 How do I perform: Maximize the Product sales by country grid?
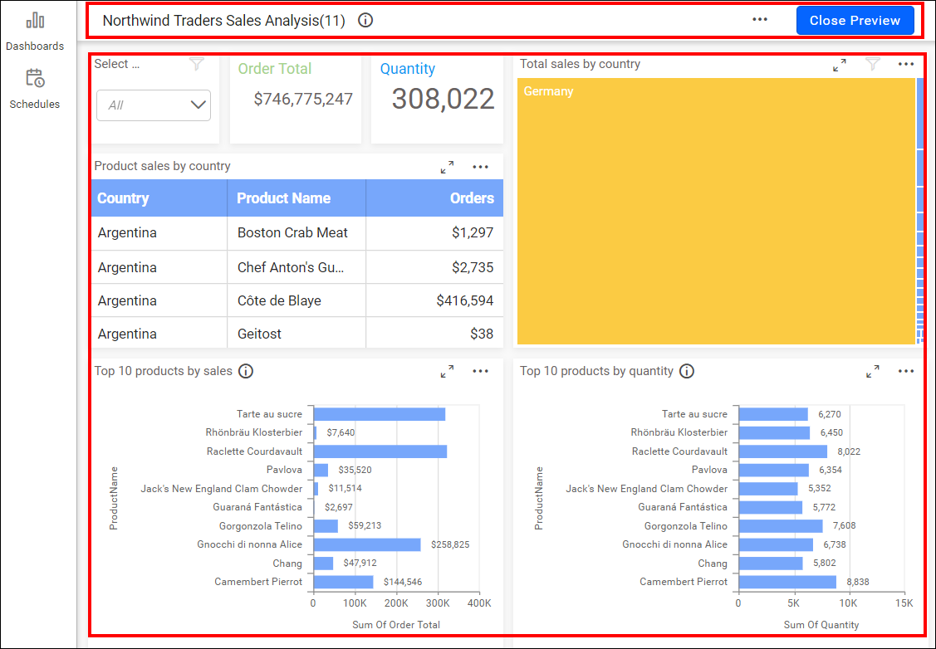click(448, 167)
